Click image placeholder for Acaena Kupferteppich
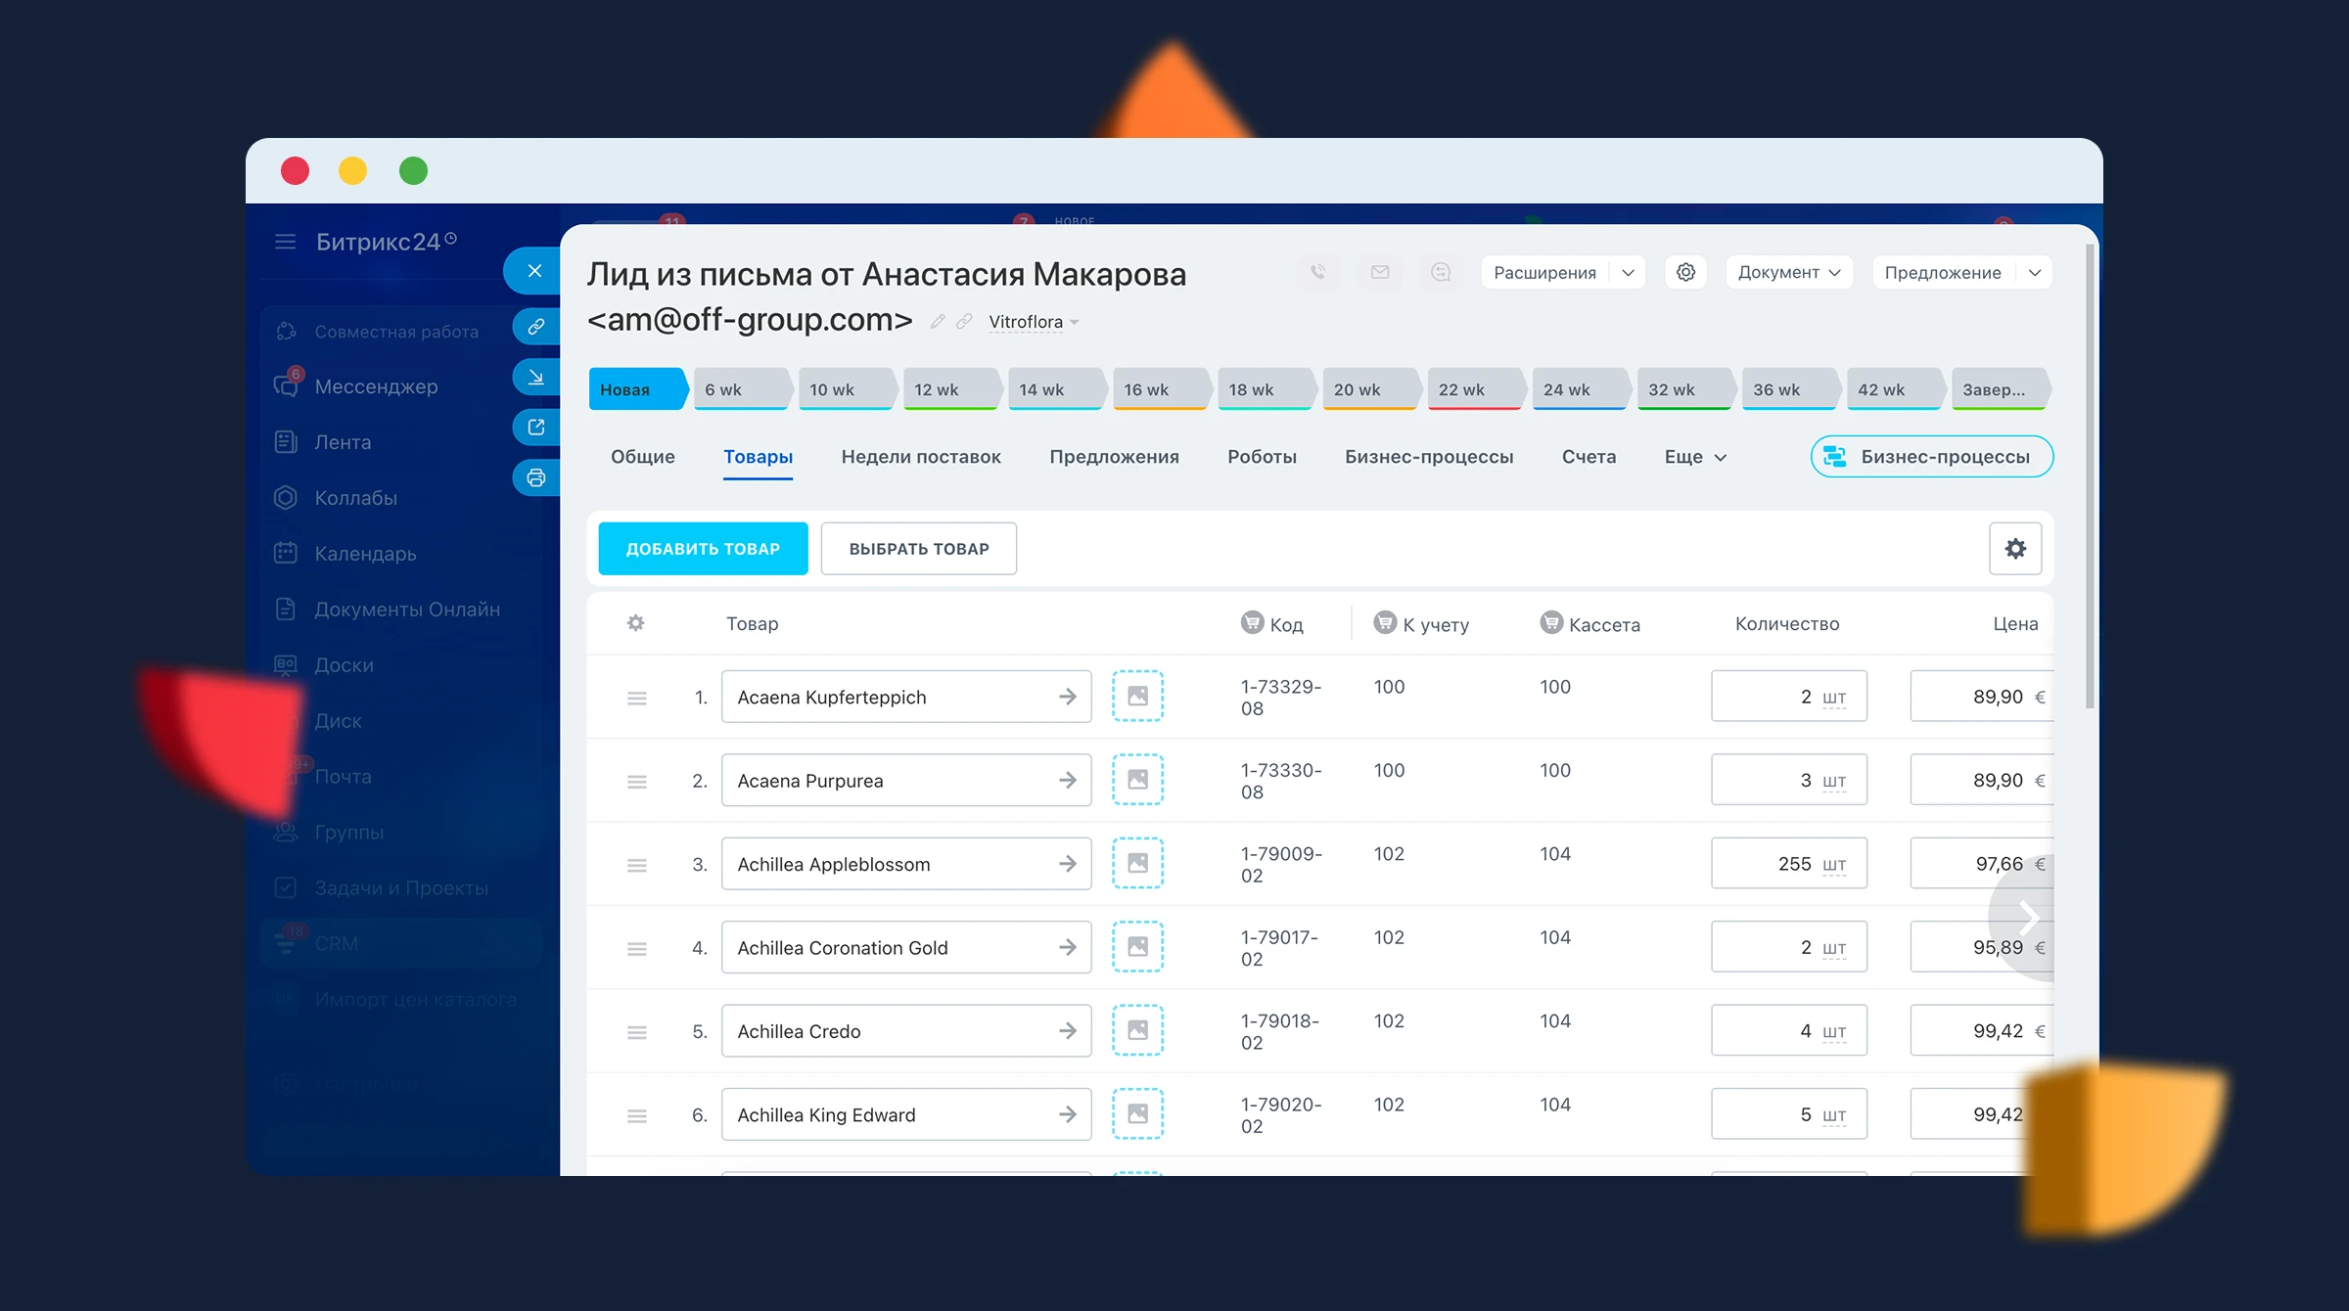Image resolution: width=2349 pixels, height=1311 pixels. [1137, 697]
